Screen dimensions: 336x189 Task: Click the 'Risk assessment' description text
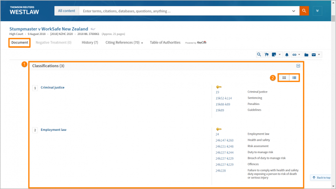click(258, 146)
